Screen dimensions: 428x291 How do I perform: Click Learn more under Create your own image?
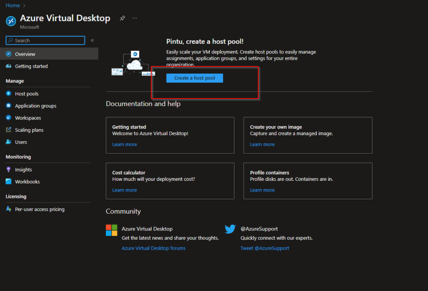click(x=262, y=144)
